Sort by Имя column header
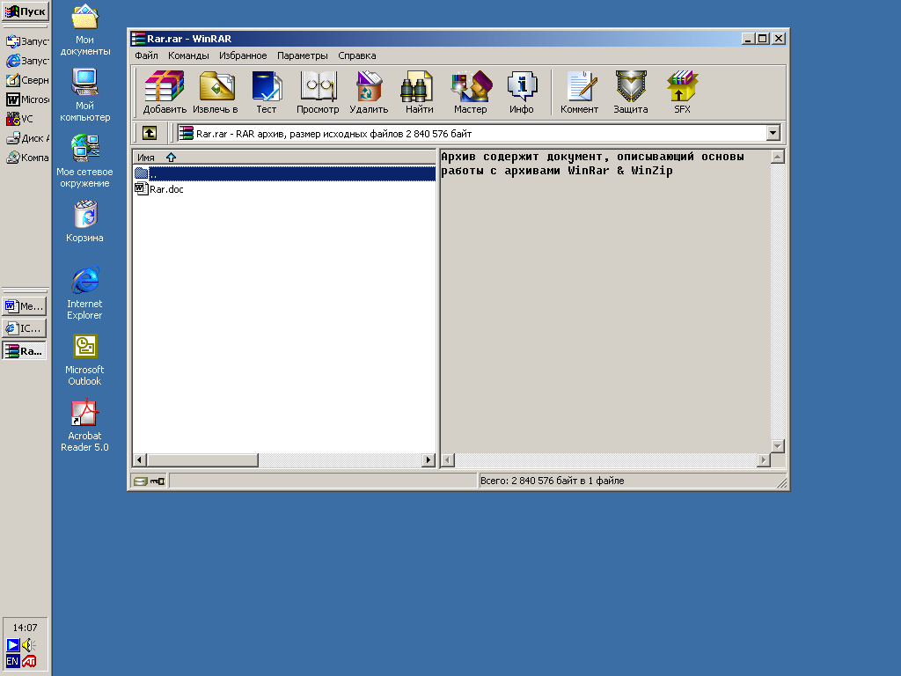The width and height of the screenshot is (901, 676). pyautogui.click(x=284, y=157)
